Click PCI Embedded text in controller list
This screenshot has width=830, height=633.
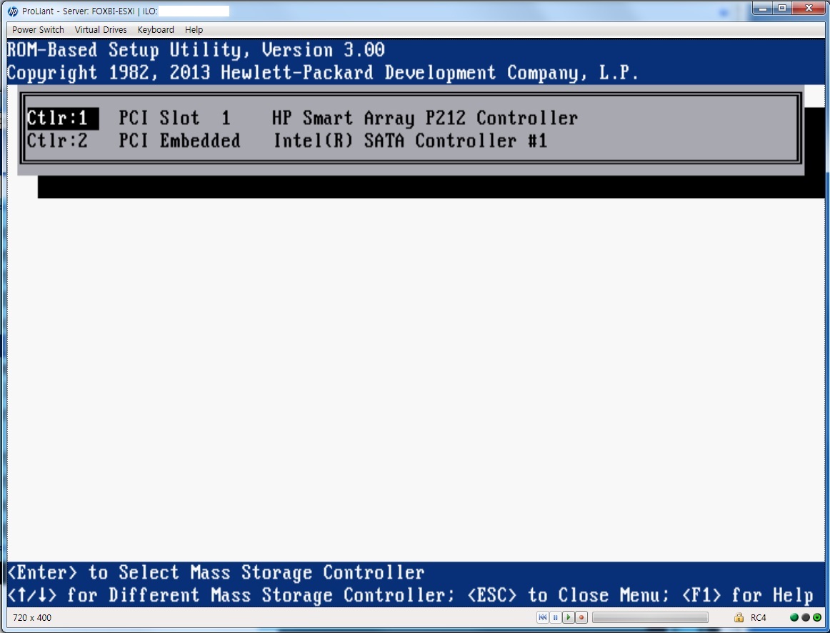click(x=179, y=141)
